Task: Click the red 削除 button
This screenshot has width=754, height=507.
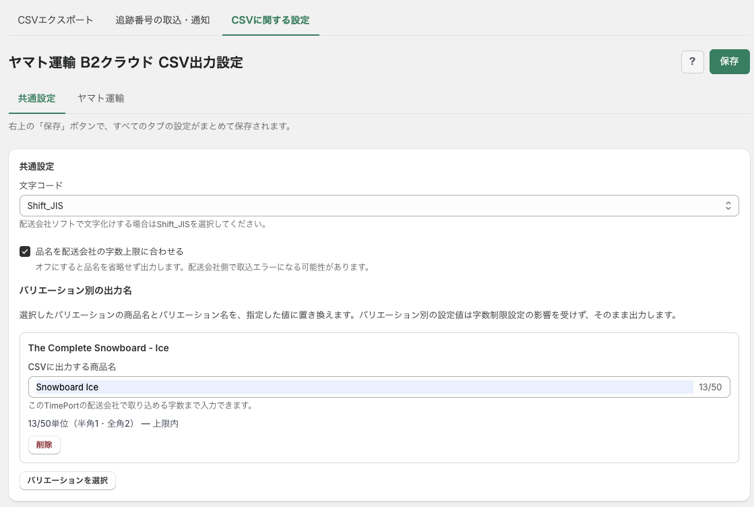Action: pos(44,445)
